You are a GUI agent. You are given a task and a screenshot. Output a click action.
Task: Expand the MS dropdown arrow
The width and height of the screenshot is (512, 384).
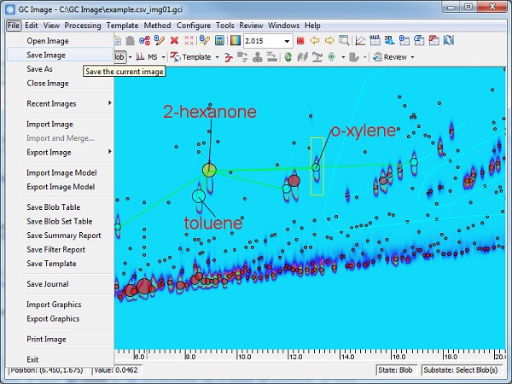[x=163, y=57]
